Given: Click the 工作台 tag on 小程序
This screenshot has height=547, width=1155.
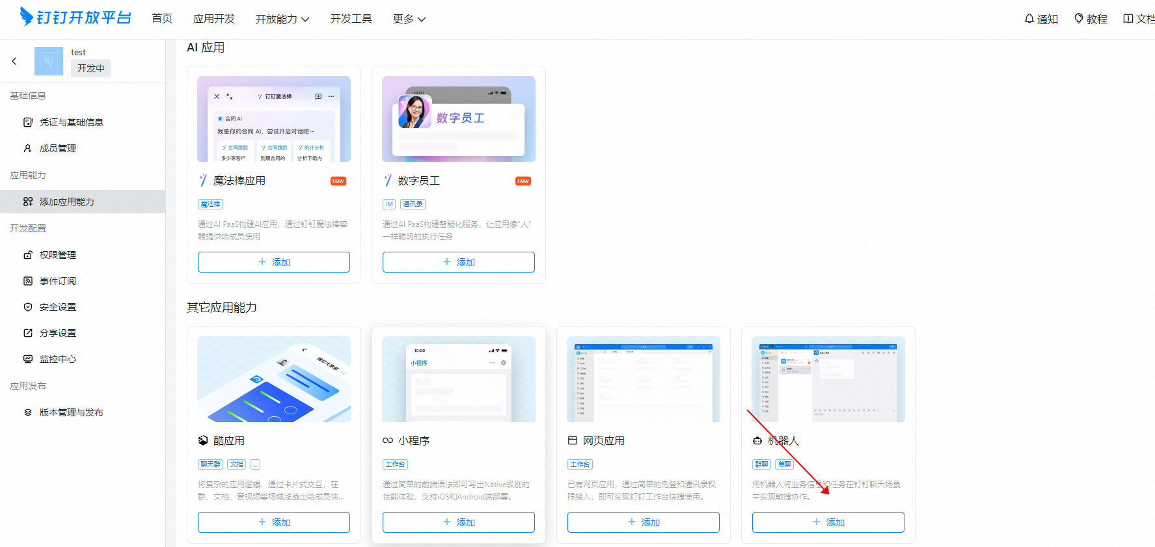Looking at the screenshot, I should [395, 464].
